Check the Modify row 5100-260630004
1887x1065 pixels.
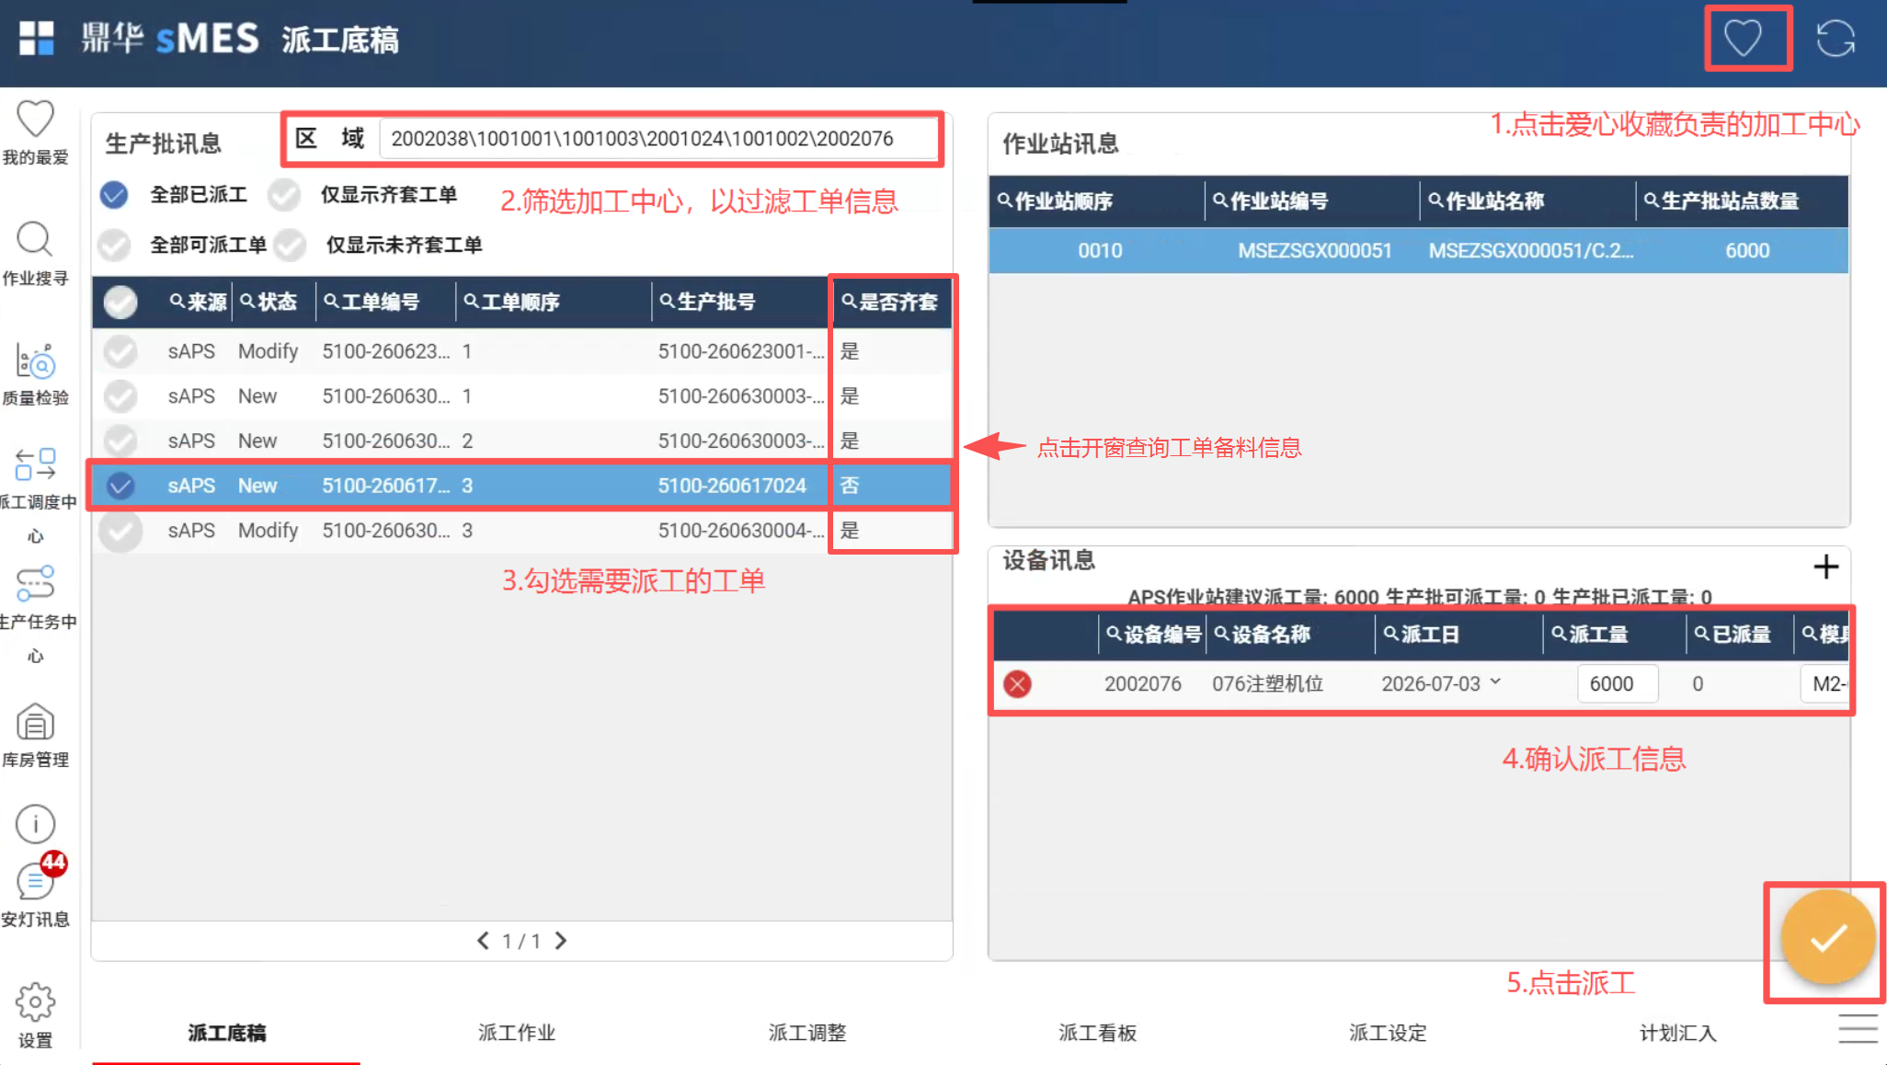click(120, 531)
